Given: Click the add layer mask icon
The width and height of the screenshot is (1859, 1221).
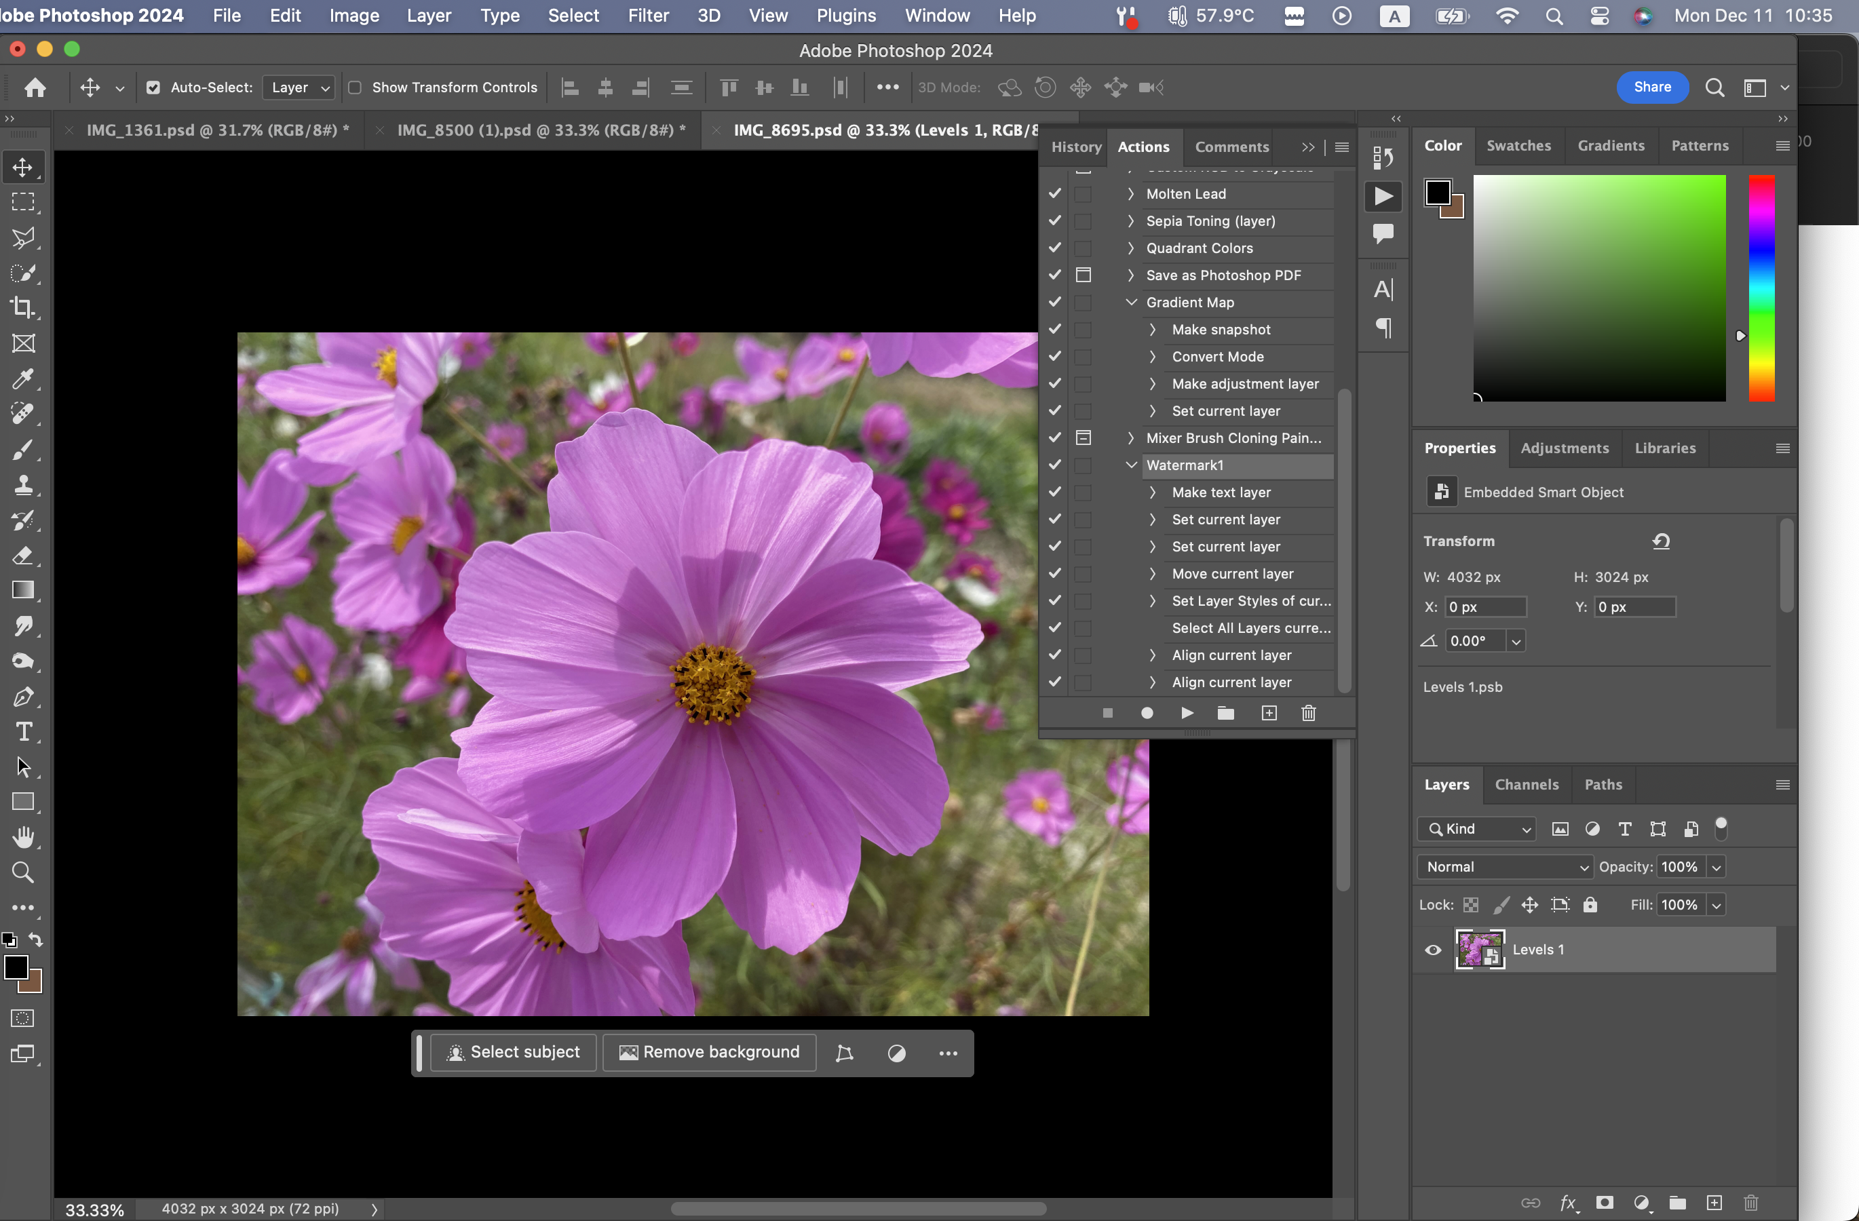Looking at the screenshot, I should pos(1605,1202).
